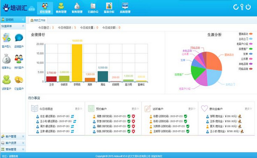This screenshot has width=257, height=158.
Task: Click the refresh icon in header
Action: [x=236, y=7]
